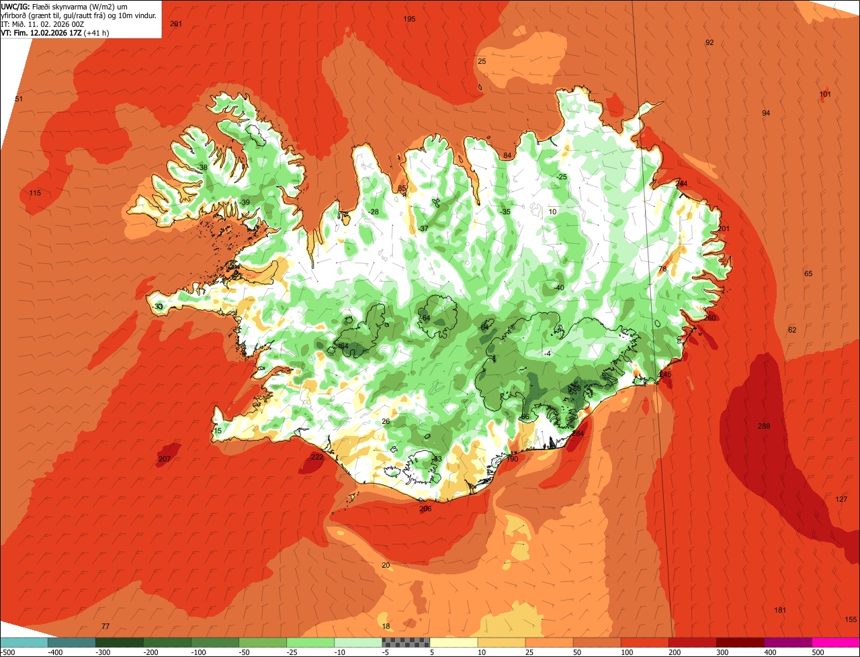
Task: Click the map value 78 in the east
Action: [x=662, y=269]
